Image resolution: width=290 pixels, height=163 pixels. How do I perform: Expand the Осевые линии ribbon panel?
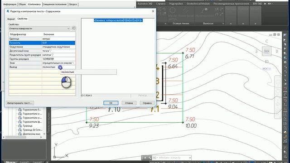pos(181,24)
